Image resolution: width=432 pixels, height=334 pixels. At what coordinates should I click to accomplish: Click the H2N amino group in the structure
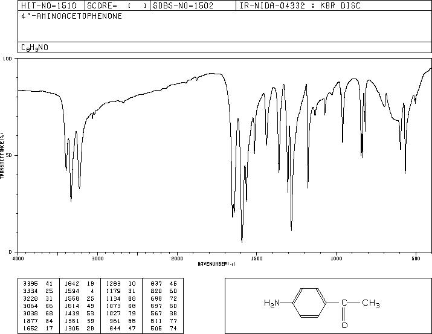(x=272, y=303)
